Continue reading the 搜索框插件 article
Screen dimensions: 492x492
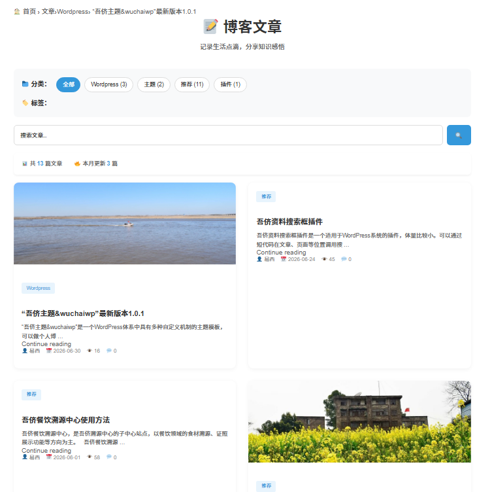281,253
